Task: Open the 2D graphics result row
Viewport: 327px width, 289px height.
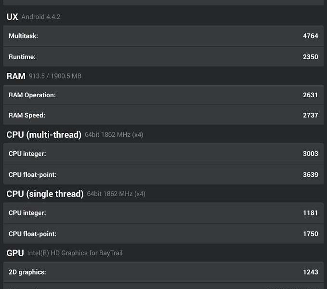Action: 163,272
